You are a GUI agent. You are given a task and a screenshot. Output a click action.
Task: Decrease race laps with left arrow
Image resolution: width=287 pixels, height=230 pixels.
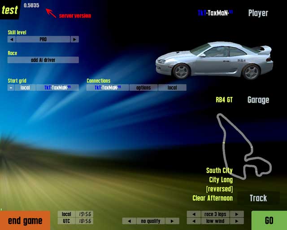(x=194, y=214)
